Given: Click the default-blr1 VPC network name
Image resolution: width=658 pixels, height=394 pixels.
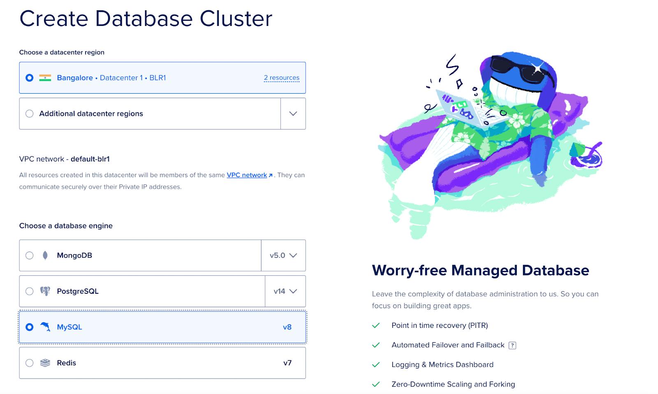Looking at the screenshot, I should [x=90, y=159].
